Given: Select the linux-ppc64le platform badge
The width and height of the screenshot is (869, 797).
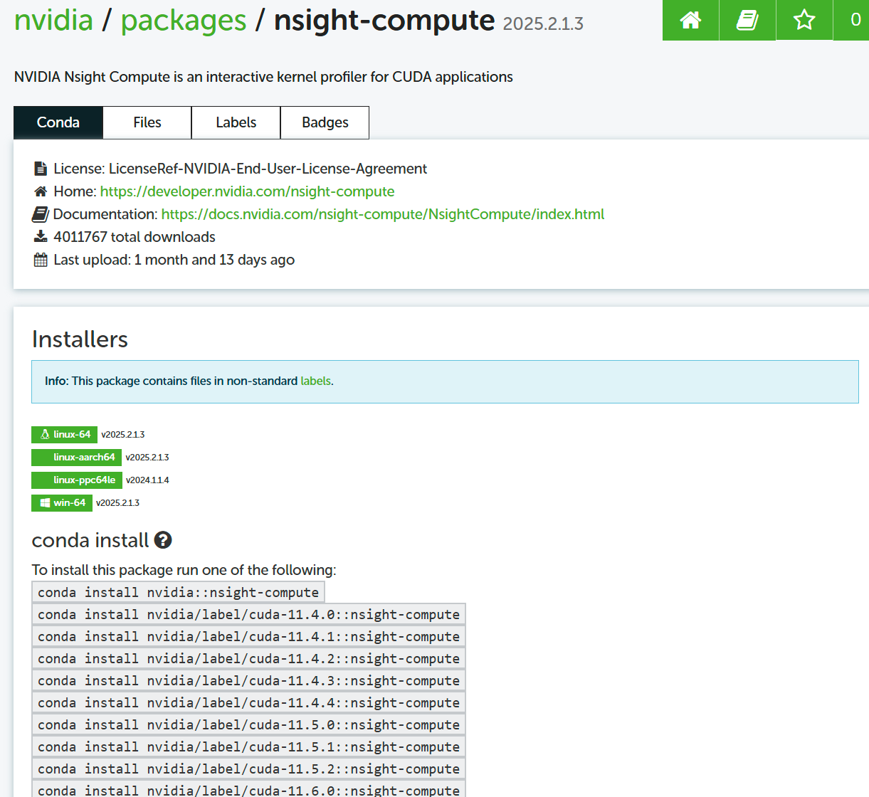Looking at the screenshot, I should click(77, 480).
